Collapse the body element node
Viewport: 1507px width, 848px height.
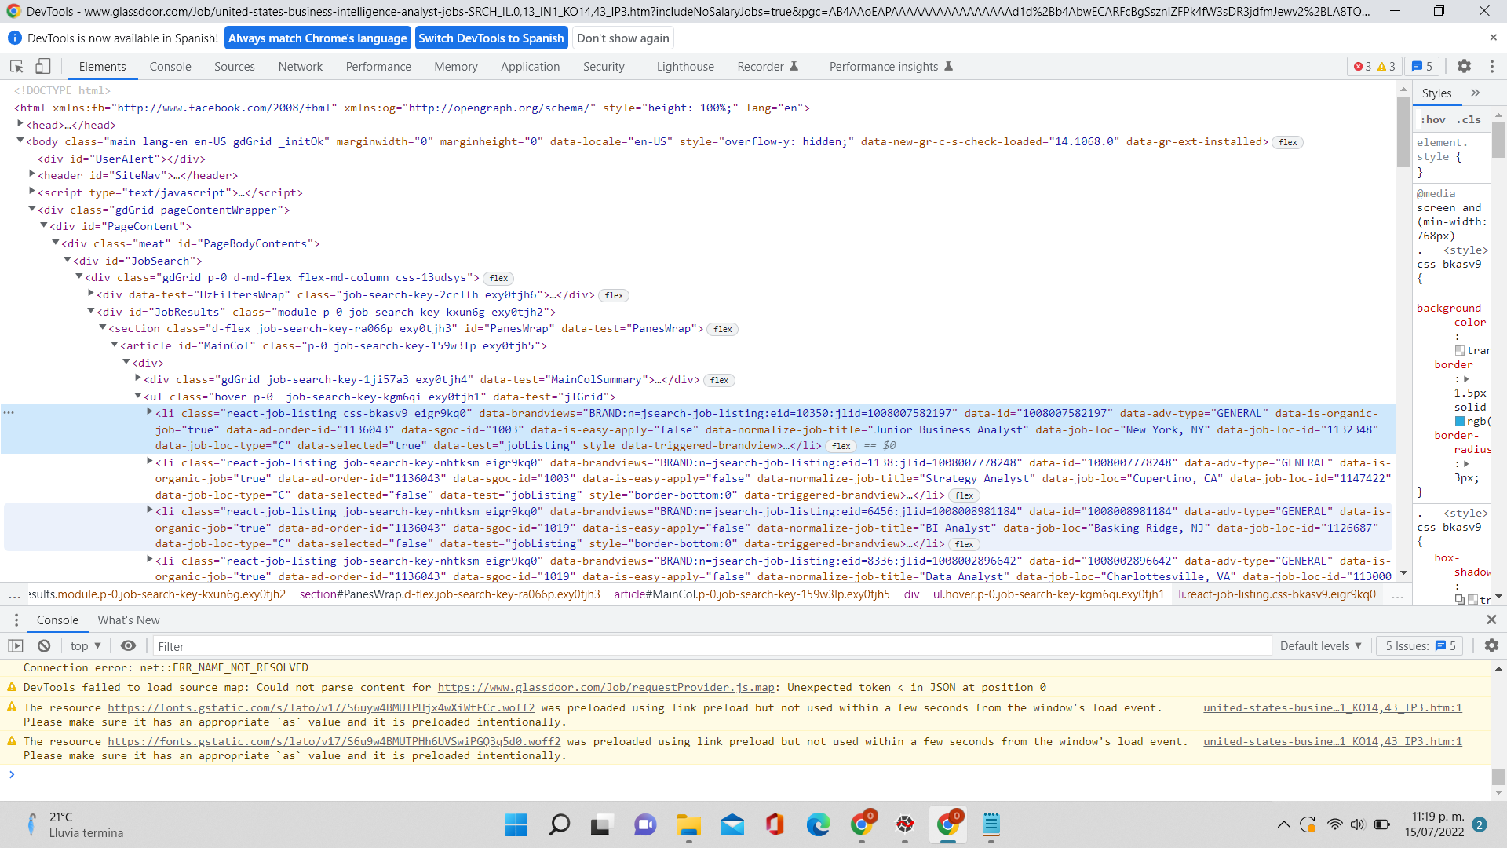click(20, 141)
